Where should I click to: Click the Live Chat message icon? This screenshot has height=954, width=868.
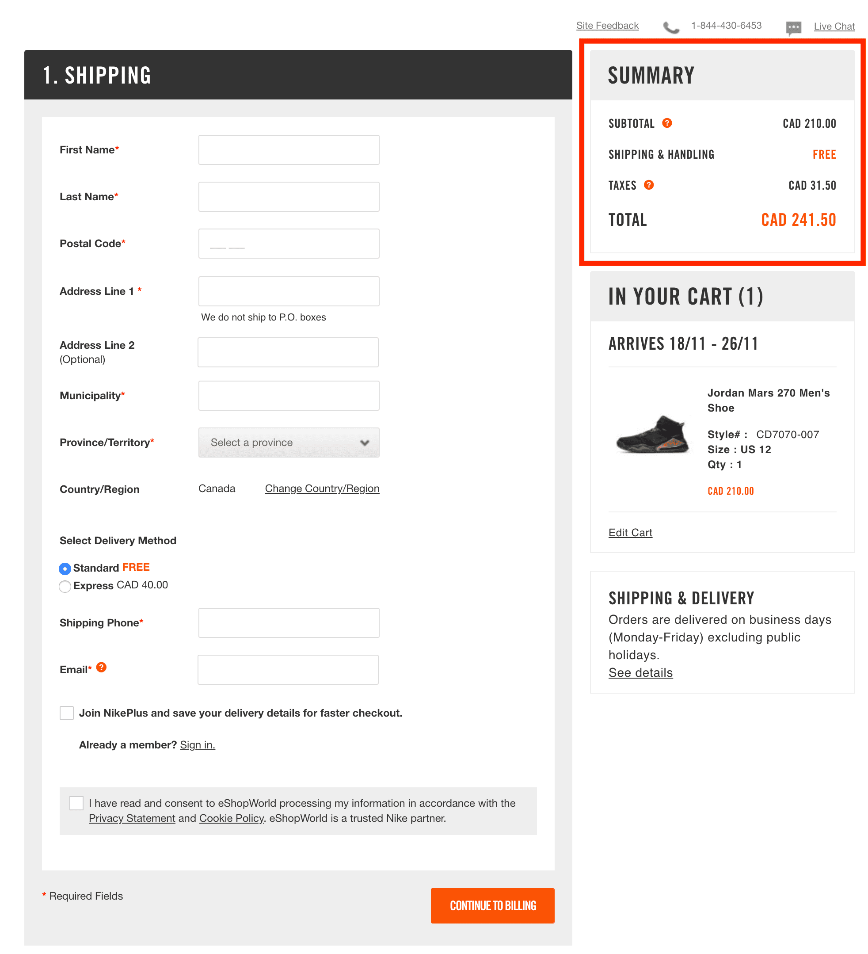[x=794, y=25]
